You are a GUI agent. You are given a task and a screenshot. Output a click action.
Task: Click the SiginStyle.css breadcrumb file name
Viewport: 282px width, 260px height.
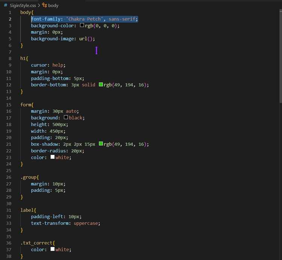tap(23, 6)
